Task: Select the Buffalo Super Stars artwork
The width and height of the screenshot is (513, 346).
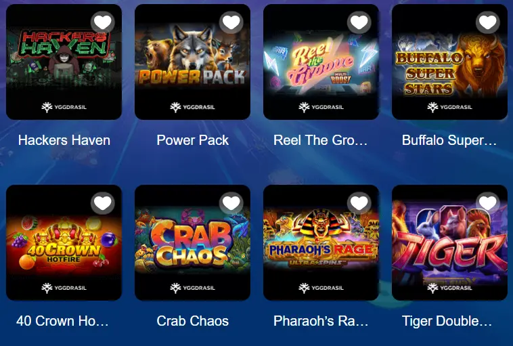Action: (x=449, y=62)
